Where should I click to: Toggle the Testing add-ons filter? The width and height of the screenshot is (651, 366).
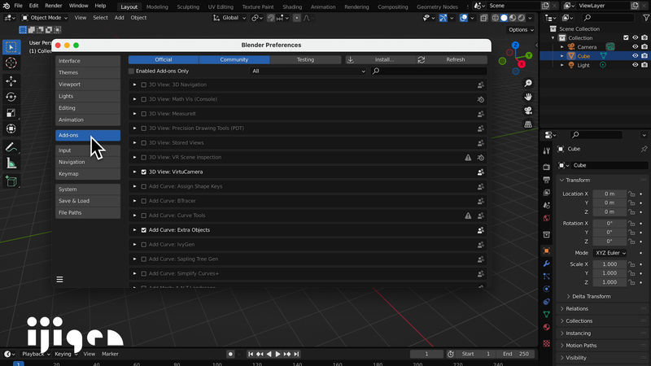click(x=305, y=59)
